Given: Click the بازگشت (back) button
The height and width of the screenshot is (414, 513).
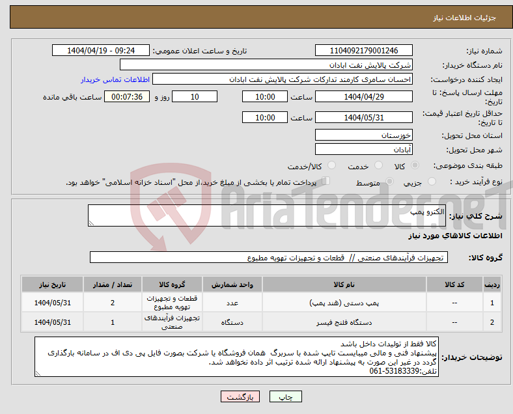Looking at the screenshot, I should (x=240, y=396).
